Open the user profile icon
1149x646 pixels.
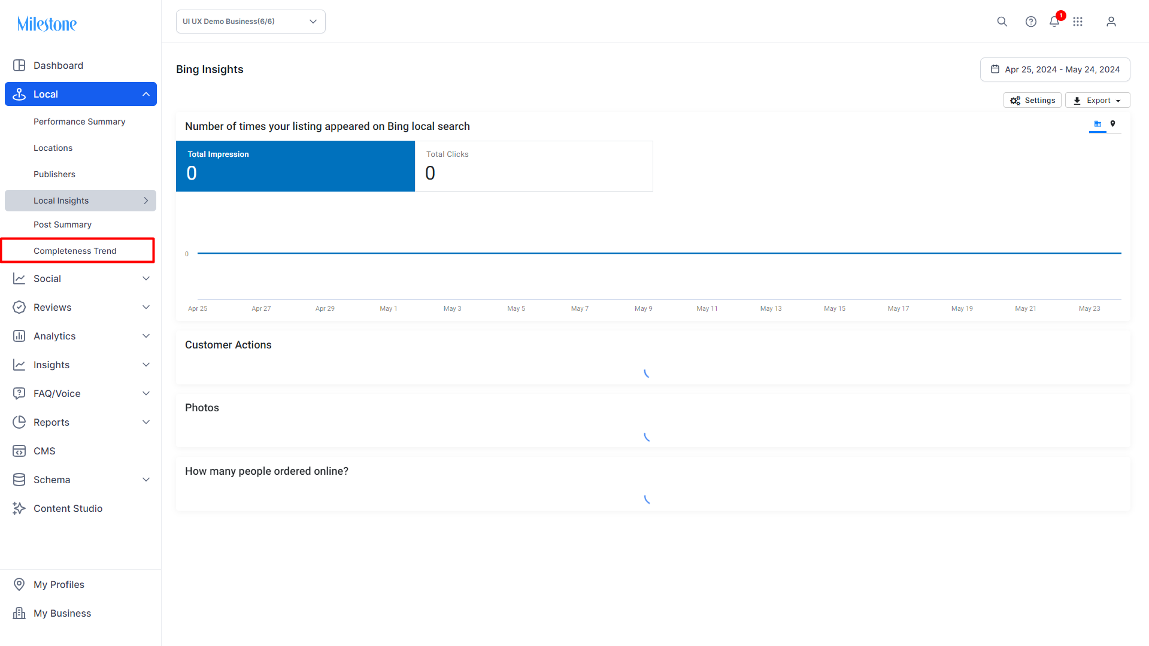(x=1111, y=22)
